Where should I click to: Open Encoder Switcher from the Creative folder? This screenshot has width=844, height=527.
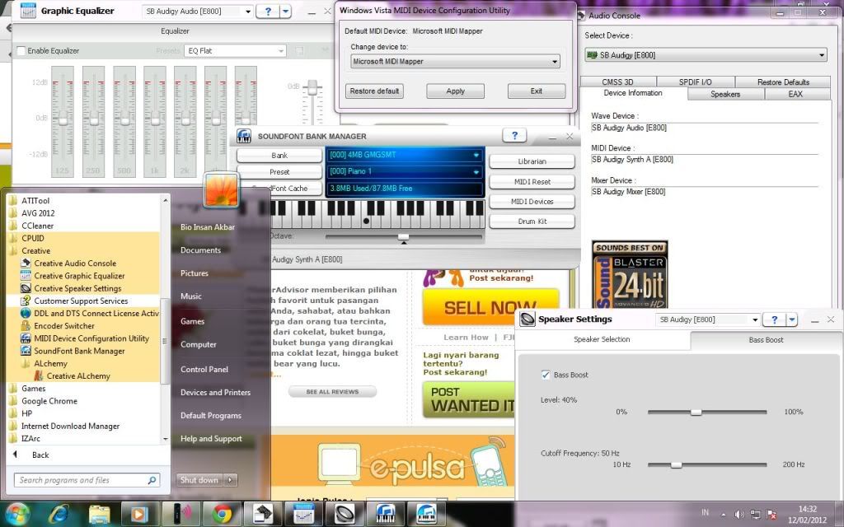[64, 326]
